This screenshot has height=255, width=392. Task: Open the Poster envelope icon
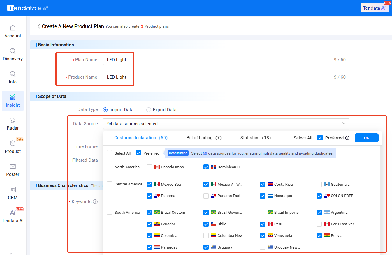(x=13, y=167)
